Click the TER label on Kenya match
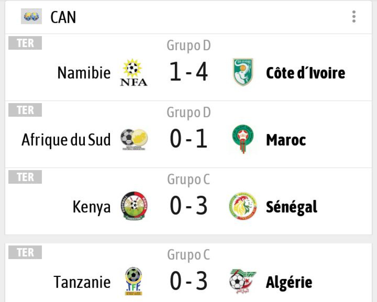Screen dimensions: 377x302 tap(25, 177)
